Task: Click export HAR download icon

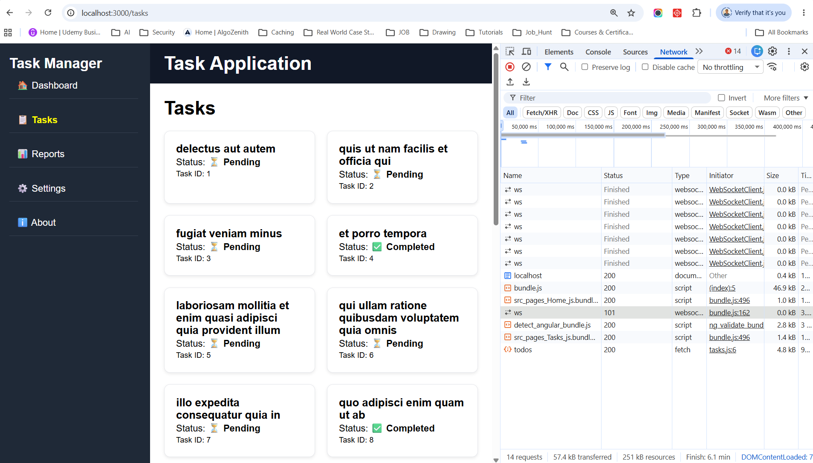Action: [x=527, y=82]
